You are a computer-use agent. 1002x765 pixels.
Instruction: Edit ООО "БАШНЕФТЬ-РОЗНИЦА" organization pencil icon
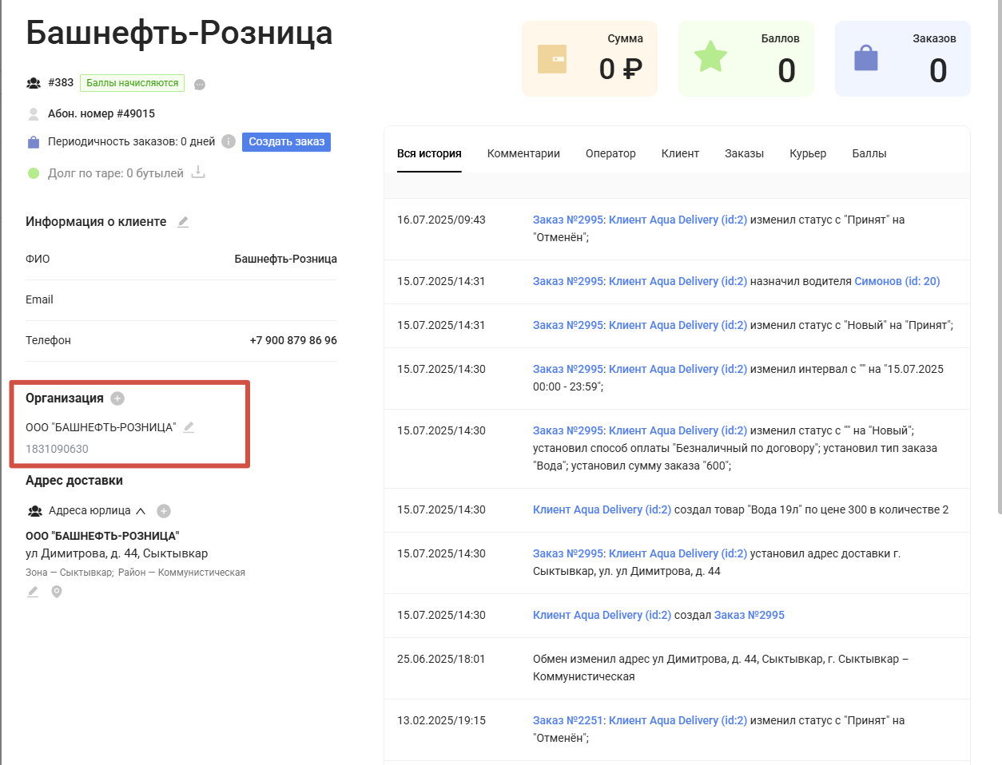[x=189, y=427]
